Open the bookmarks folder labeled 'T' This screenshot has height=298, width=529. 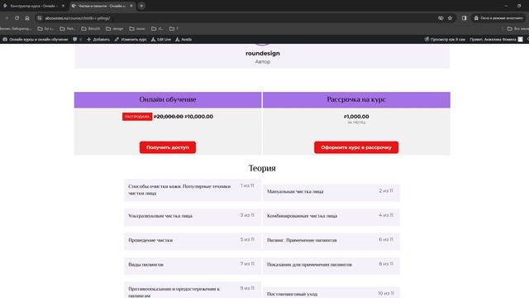tap(174, 29)
